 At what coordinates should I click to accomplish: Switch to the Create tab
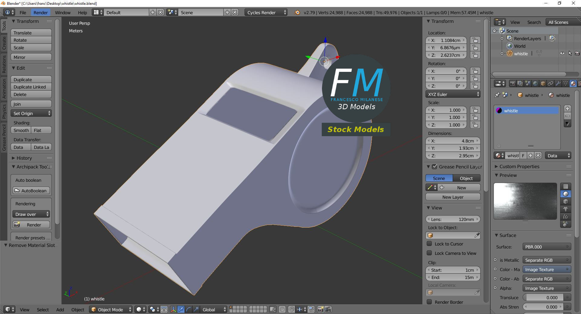coord(4,43)
